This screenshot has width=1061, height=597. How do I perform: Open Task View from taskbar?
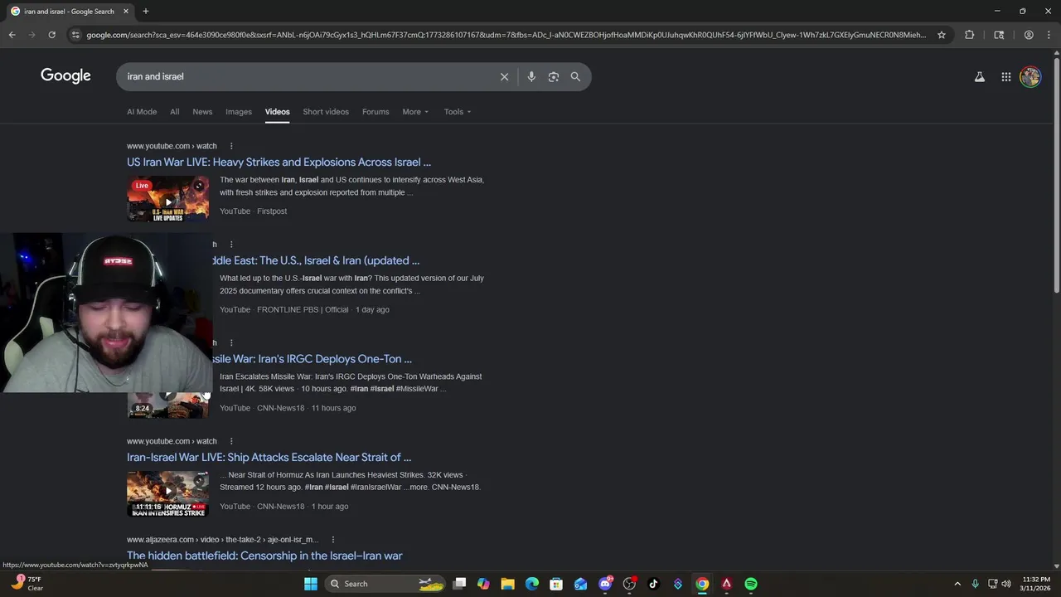tap(459, 584)
